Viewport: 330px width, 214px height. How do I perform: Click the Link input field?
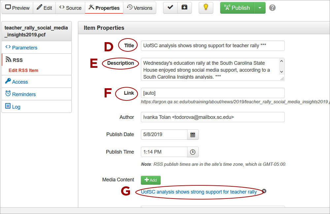click(213, 93)
